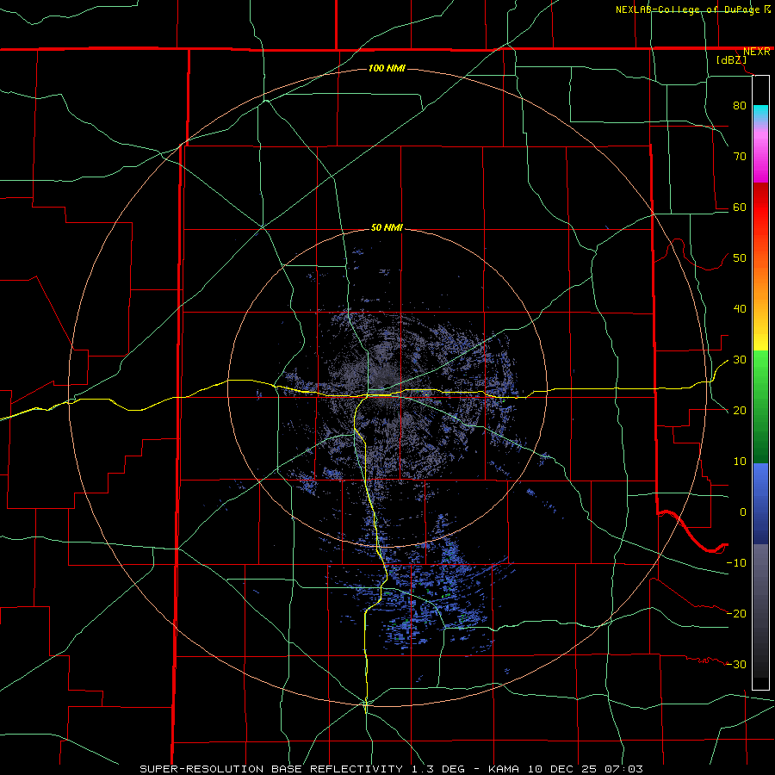Click the 10 DEC 25 07:03 timestamp

point(585,769)
